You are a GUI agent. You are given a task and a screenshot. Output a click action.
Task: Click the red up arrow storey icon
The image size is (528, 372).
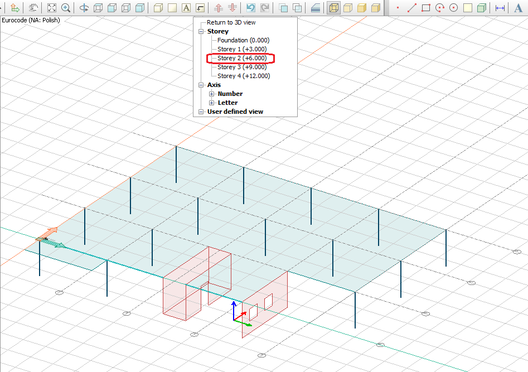tap(219, 8)
